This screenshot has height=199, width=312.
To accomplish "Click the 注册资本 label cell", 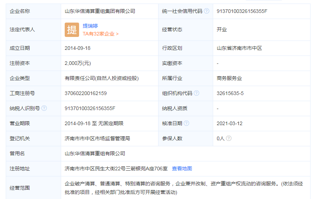I will tap(33, 63).
